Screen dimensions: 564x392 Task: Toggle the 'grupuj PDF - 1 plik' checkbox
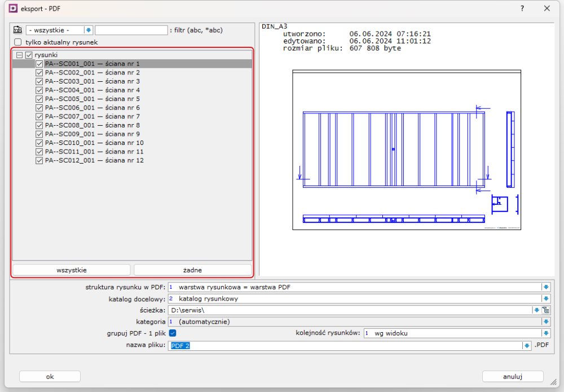pos(173,333)
